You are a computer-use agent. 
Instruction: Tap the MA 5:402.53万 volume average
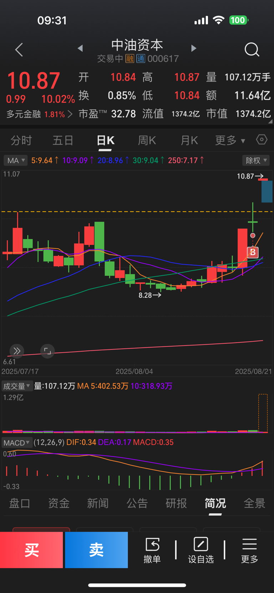click(x=103, y=386)
